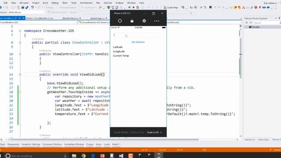This screenshot has height=158, width=281.
Task: Open the Watch 1 tab
Action: pos(116,144)
